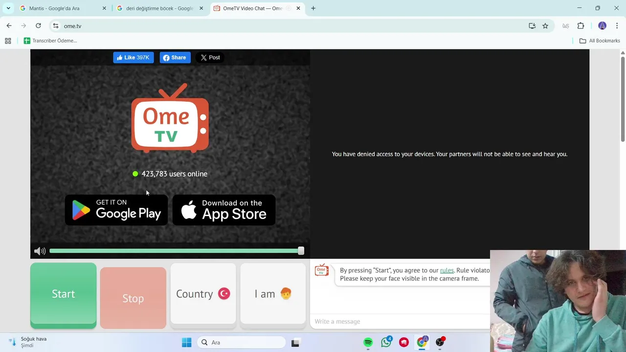Switch to Mantis Google search tab
626x352 pixels.
click(63, 8)
